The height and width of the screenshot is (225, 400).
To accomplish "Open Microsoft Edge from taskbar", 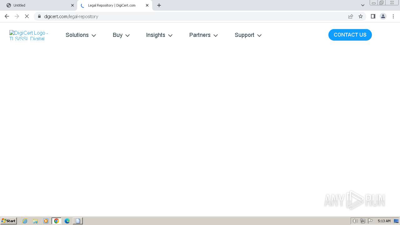I will tap(67, 221).
